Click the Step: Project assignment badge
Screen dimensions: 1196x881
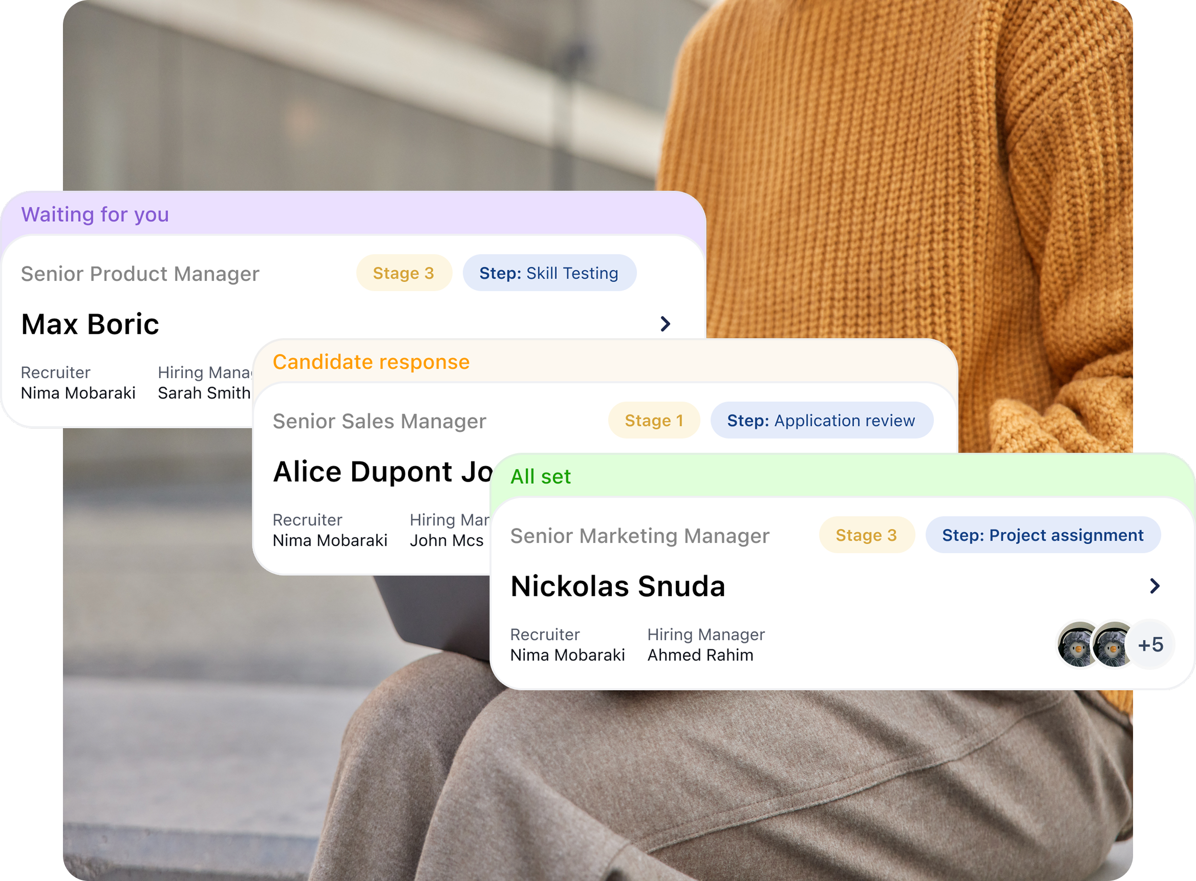(x=1043, y=535)
